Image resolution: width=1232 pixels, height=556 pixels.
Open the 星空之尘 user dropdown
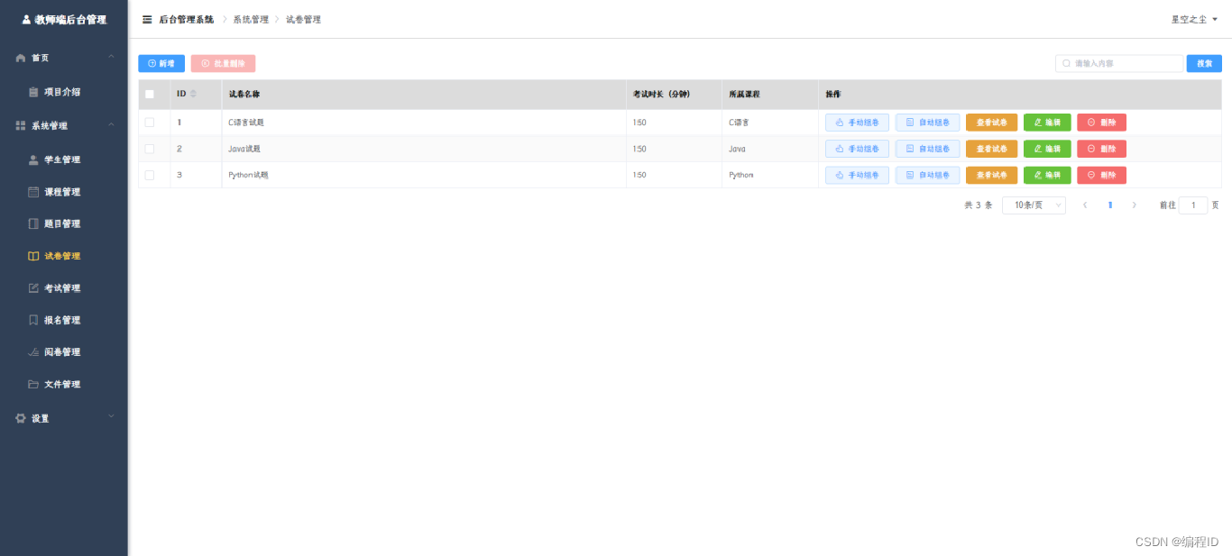pyautogui.click(x=1194, y=19)
